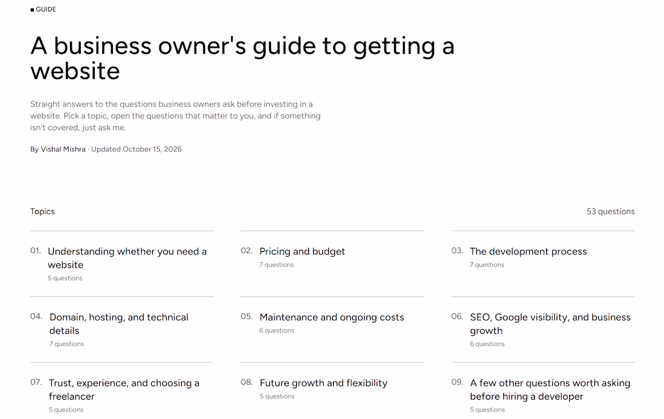Click '6 questions' under SEO, Google visibility topic

[487, 344]
